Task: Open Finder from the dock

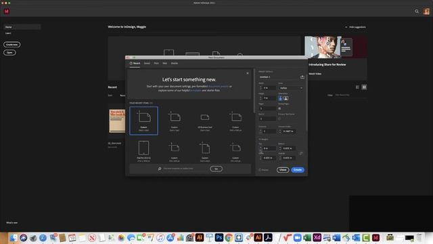Action: pyautogui.click(x=14, y=238)
